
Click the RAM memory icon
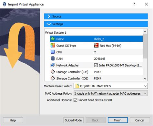tap(53, 58)
